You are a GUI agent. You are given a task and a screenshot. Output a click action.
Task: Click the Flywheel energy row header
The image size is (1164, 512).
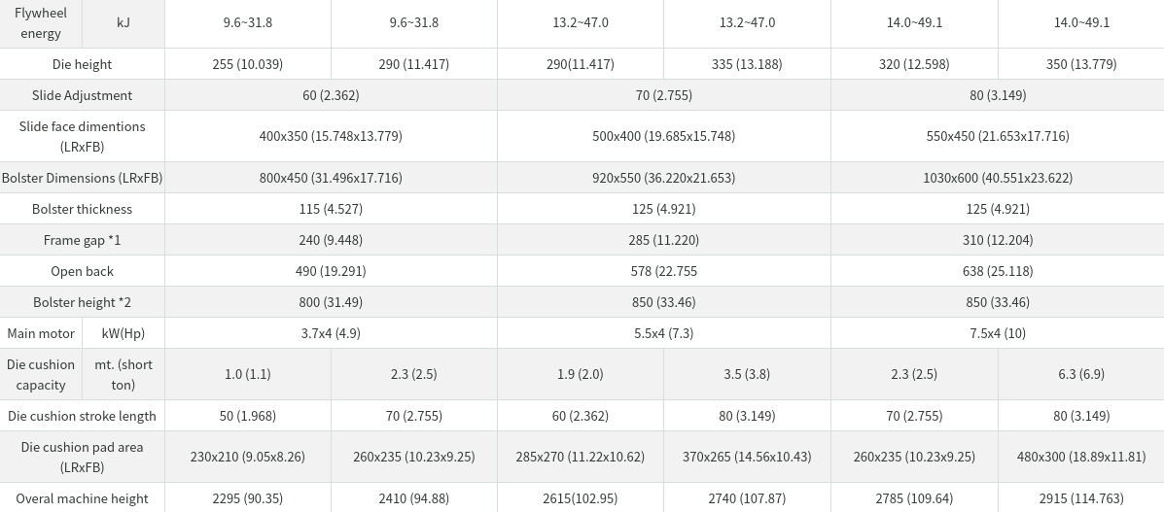pyautogui.click(x=41, y=23)
